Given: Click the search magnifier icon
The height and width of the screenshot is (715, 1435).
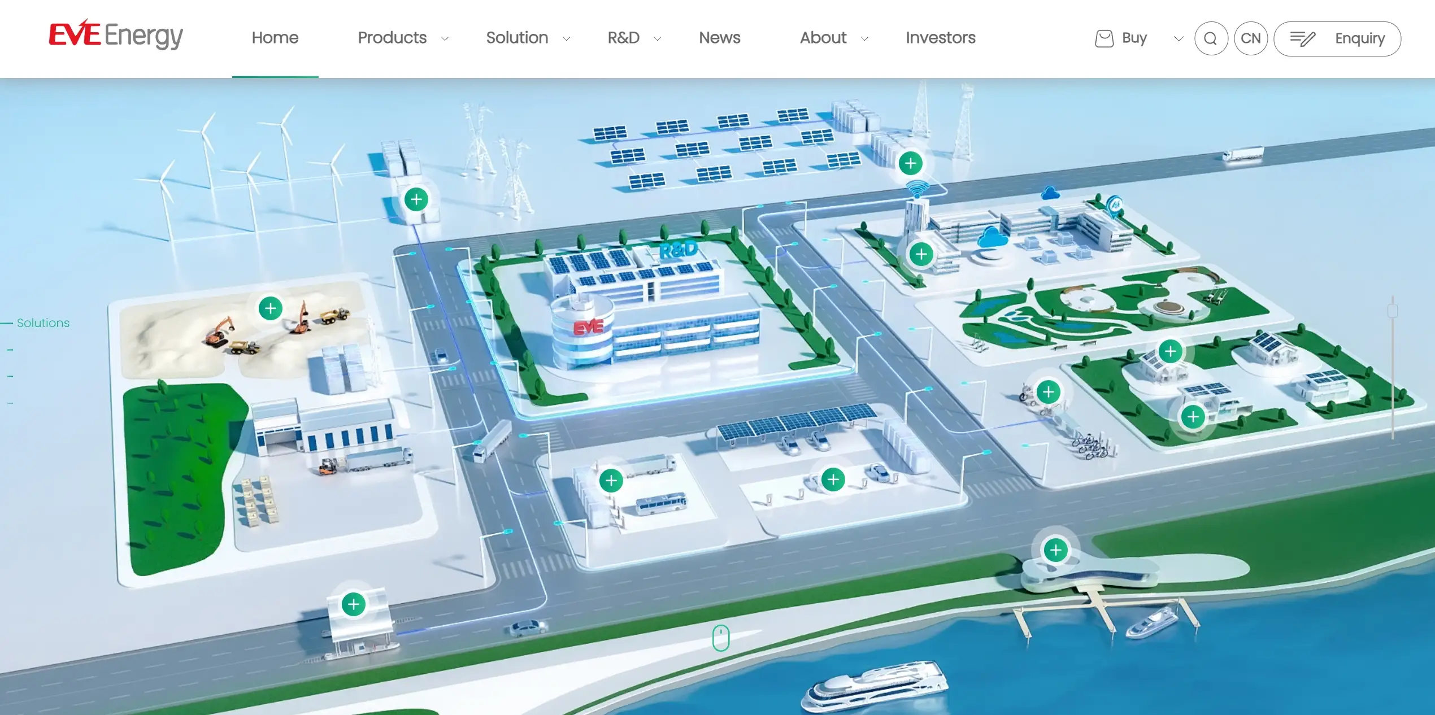Looking at the screenshot, I should [1211, 38].
